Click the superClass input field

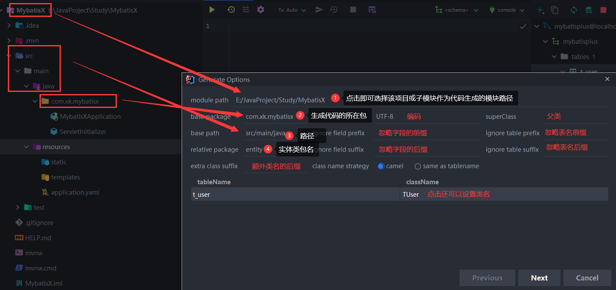tap(576, 116)
